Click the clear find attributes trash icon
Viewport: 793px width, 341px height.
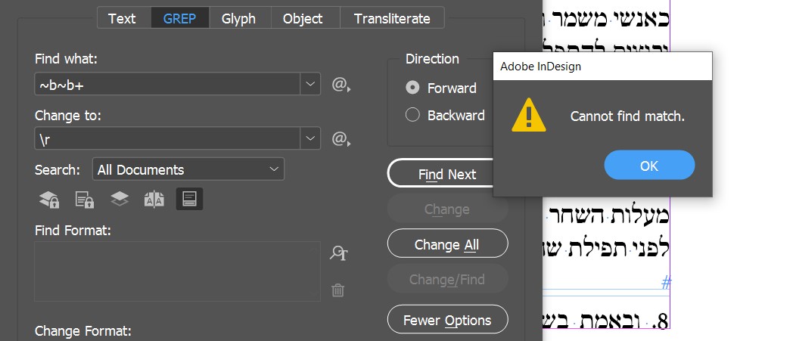click(x=338, y=290)
